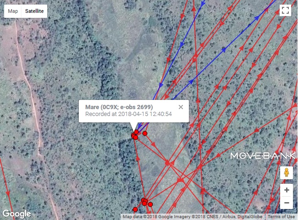
Task: Select right-most marker in bottom red cluster
Action: point(150,204)
